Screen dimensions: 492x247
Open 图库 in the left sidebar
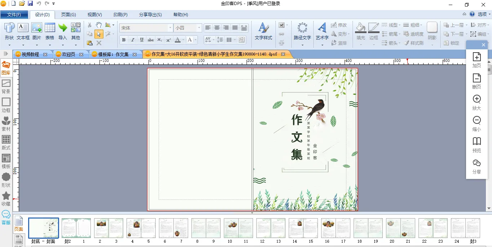coord(6,68)
